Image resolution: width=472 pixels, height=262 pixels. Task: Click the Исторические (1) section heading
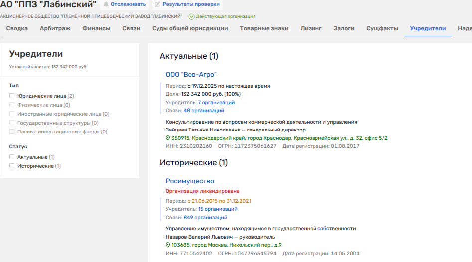194,163
